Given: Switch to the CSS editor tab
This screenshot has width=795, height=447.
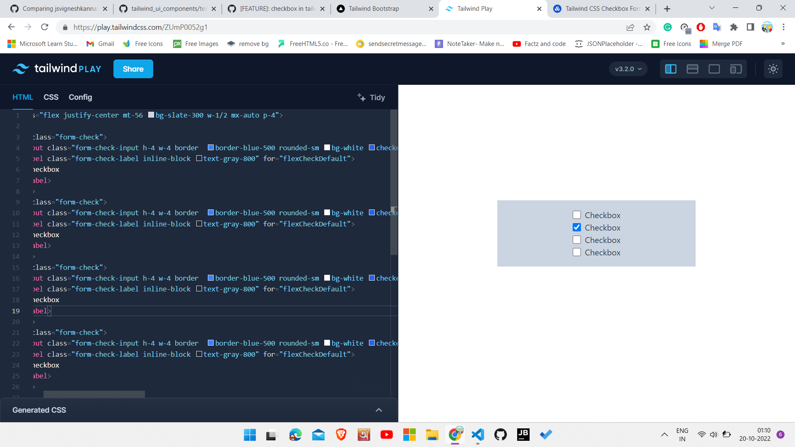Looking at the screenshot, I should click(51, 97).
